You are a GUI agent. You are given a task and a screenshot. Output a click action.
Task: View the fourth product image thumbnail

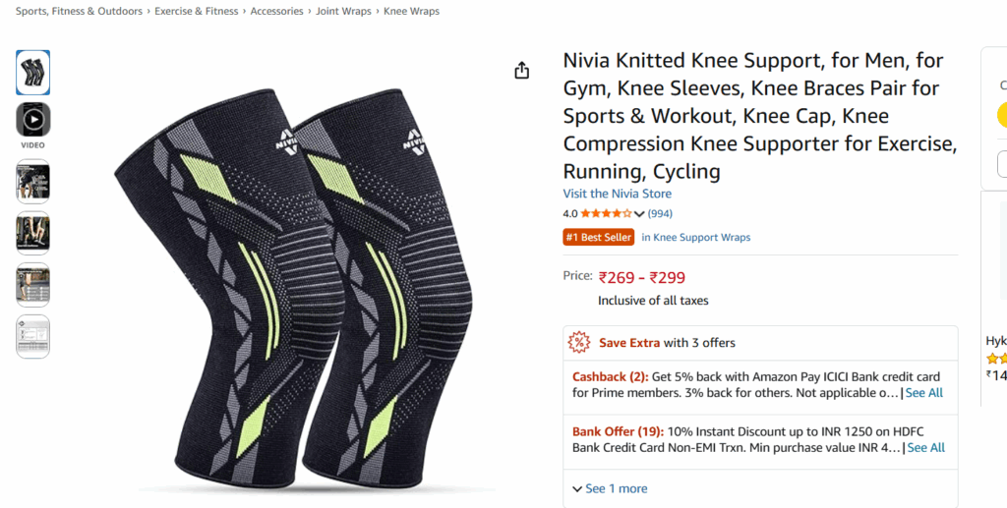[33, 233]
